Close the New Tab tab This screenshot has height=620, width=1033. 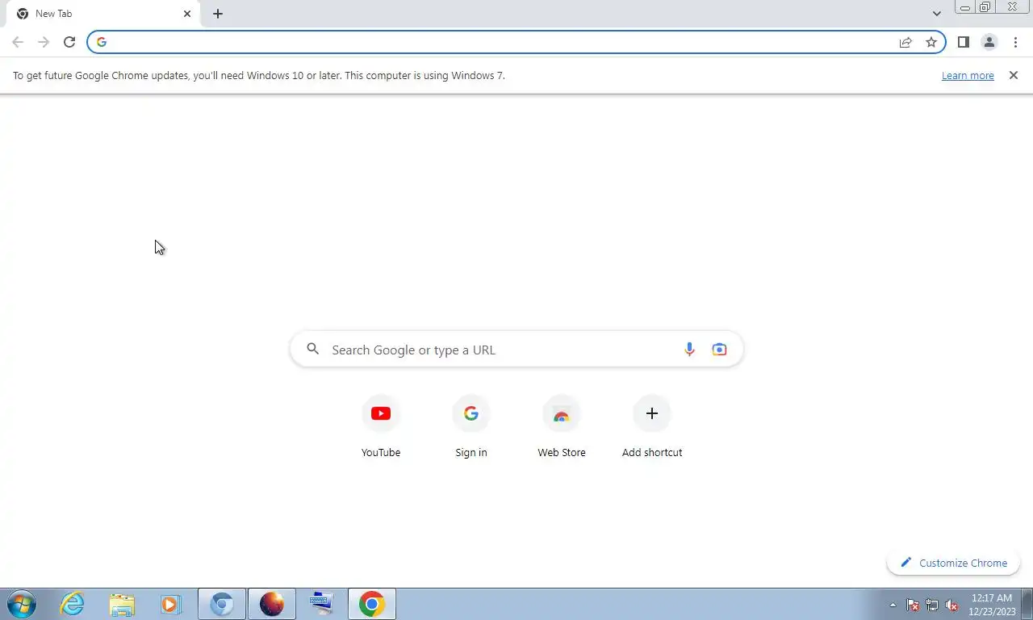click(187, 14)
